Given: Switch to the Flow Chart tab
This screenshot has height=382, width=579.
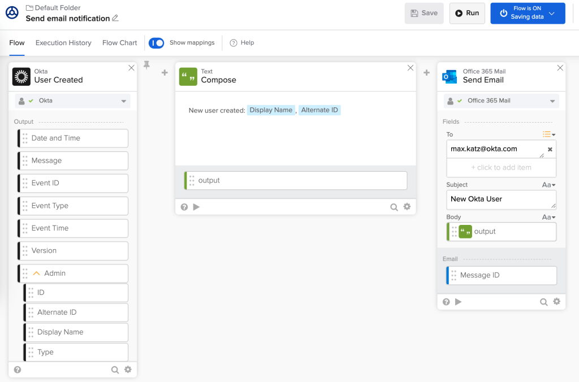Looking at the screenshot, I should (119, 43).
